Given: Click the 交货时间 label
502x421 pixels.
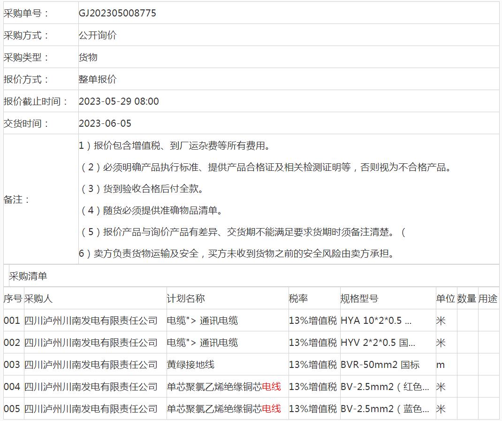Looking at the screenshot, I should coord(26,123).
